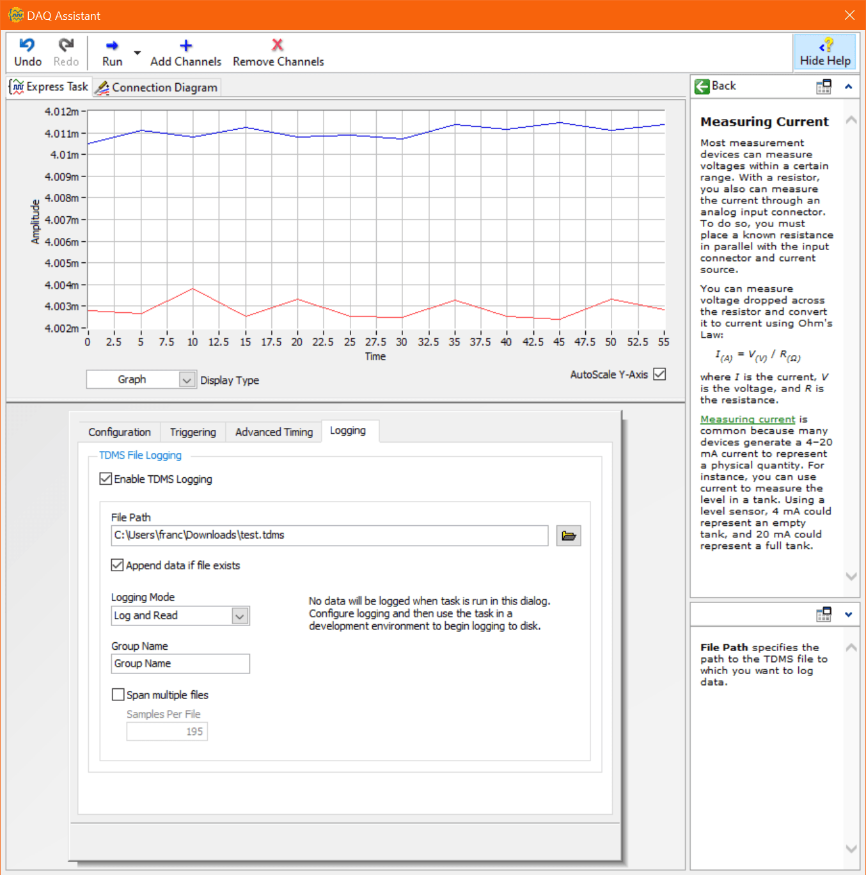This screenshot has width=866, height=875.
Task: Click the 'Measuring Current' help heading
Action: tap(764, 122)
